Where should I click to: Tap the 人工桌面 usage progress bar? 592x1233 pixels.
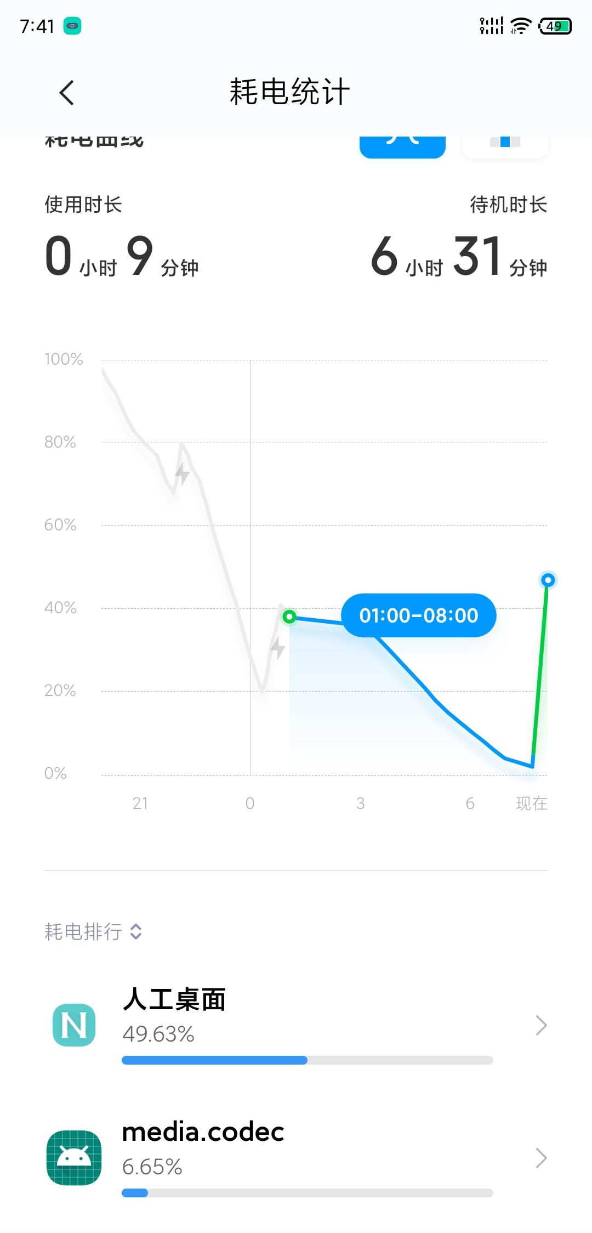coord(307,1060)
